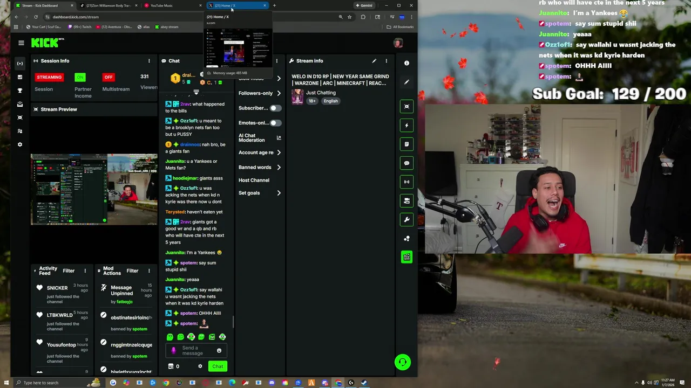The height and width of the screenshot is (388, 691).
Task: Open chat settings gear near Chat button
Action: coord(200,366)
